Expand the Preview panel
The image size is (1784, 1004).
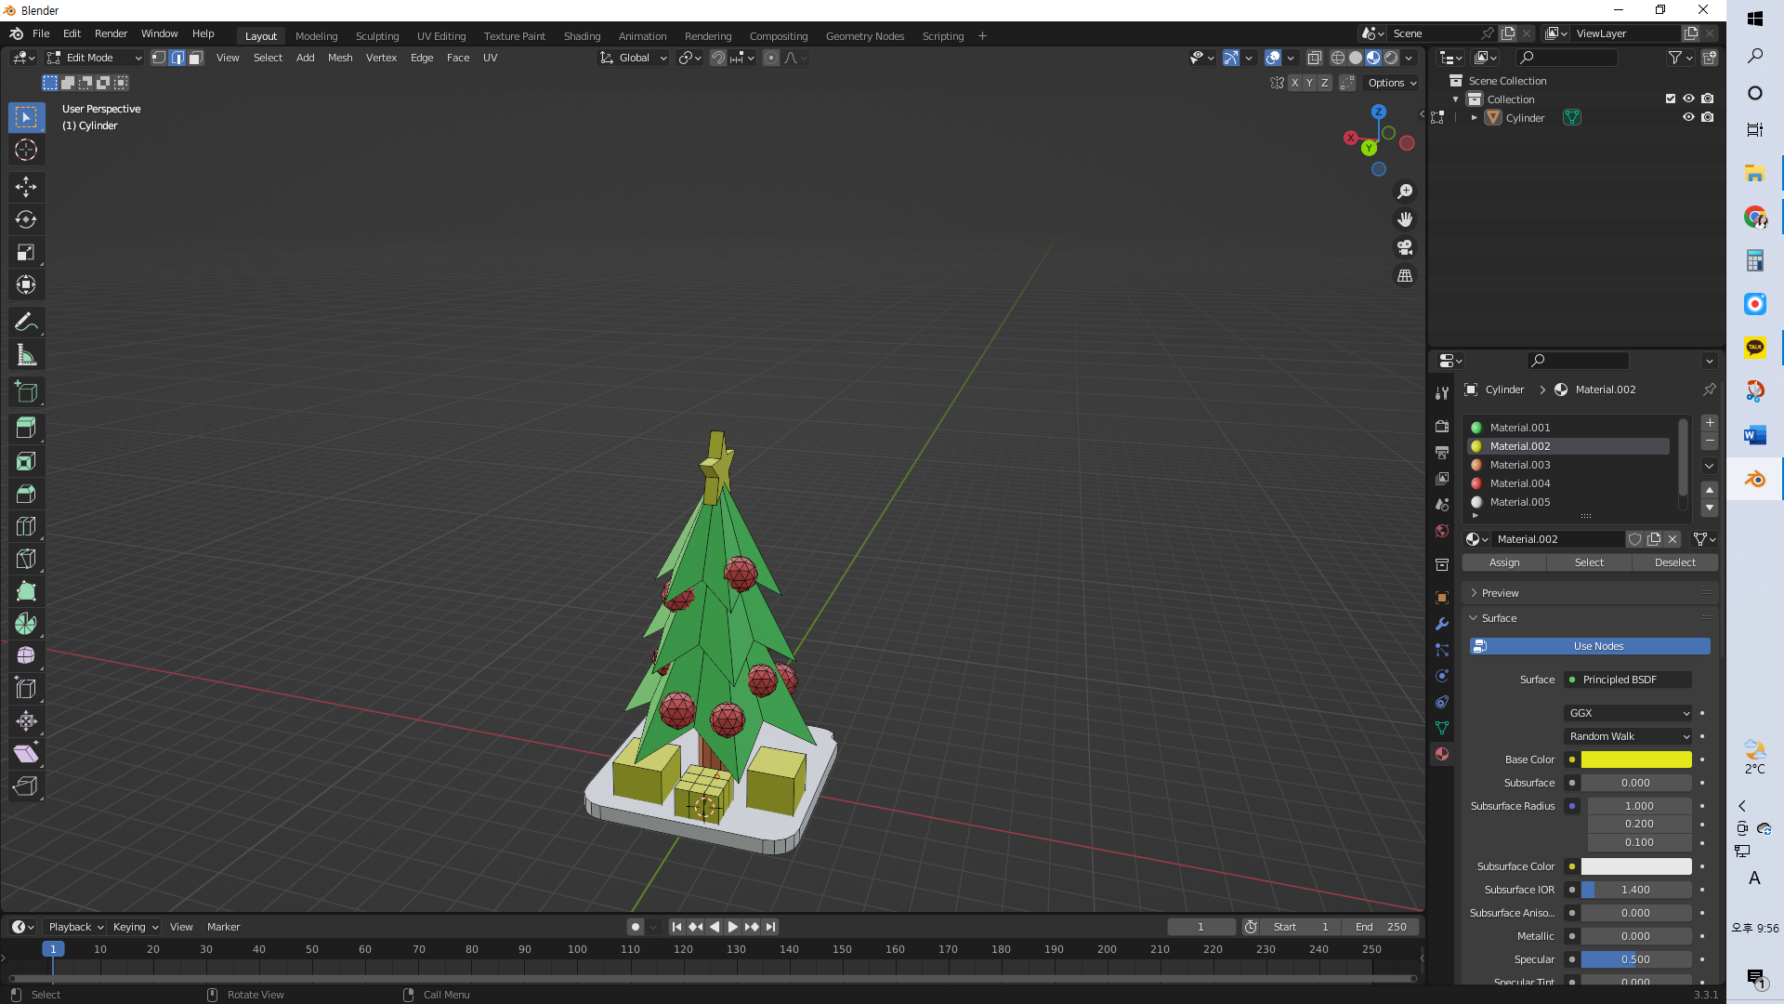(x=1500, y=593)
